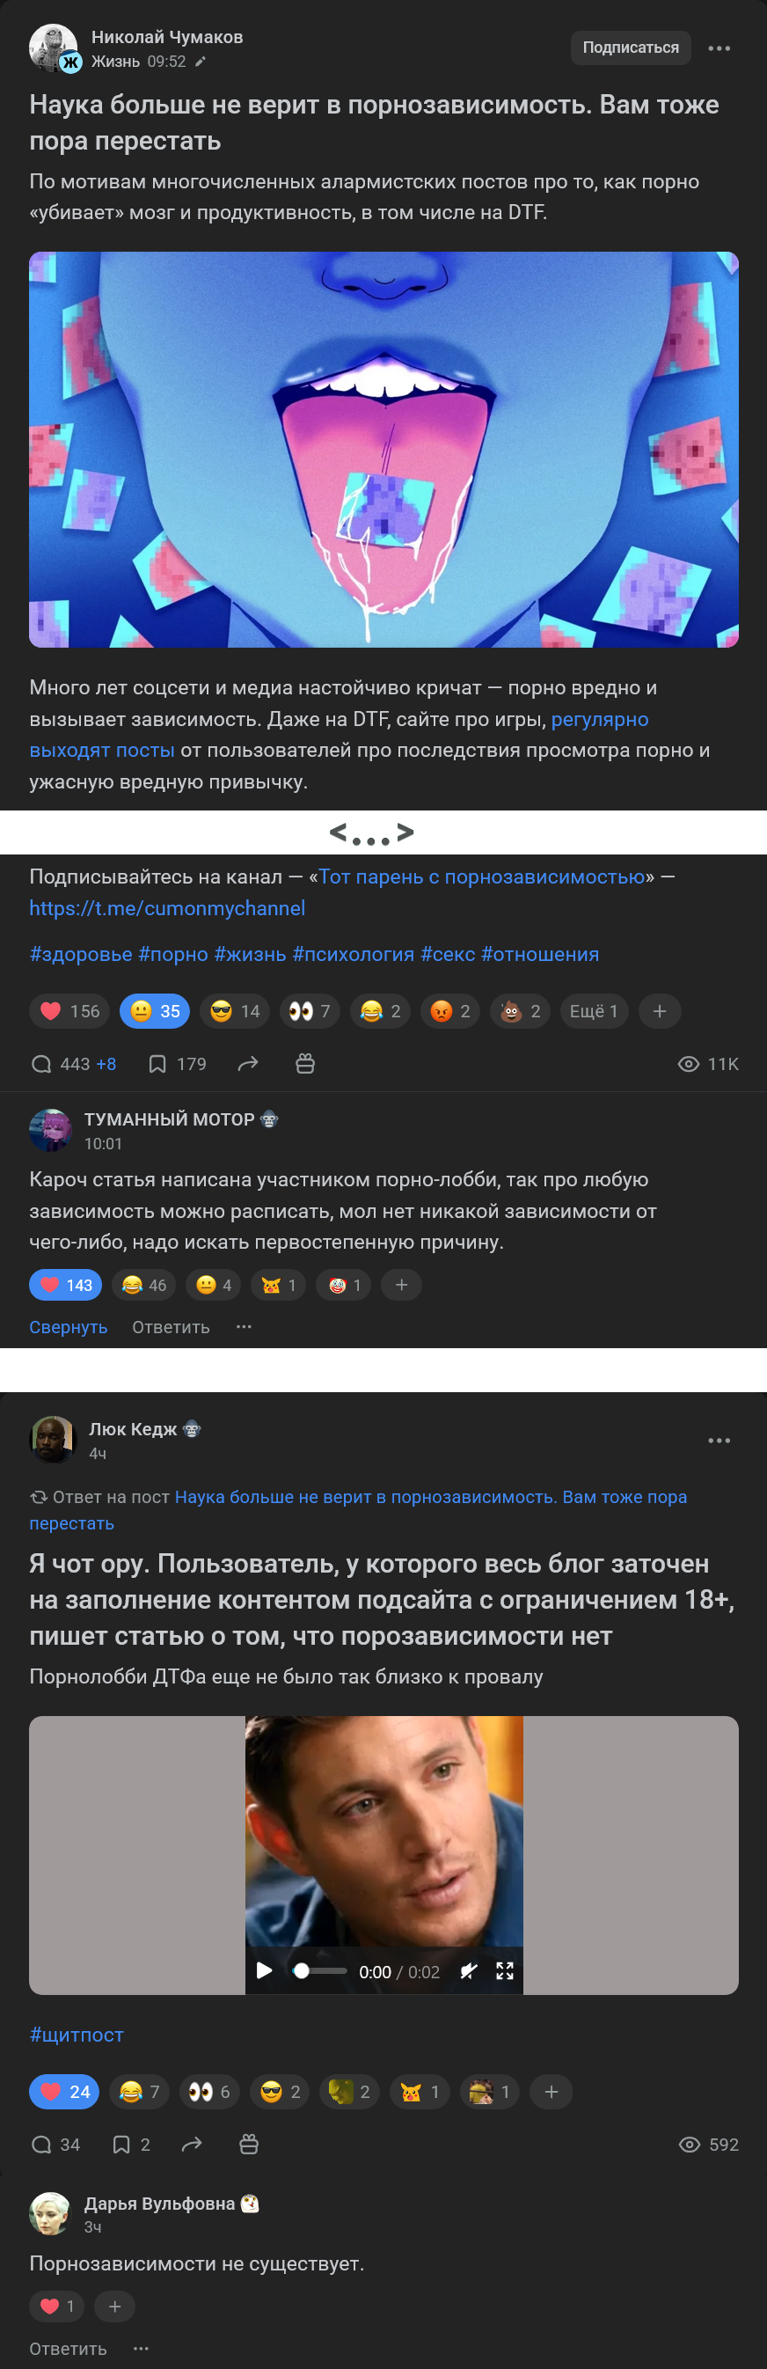Open the three-dots menu of Чумаков's post
Screen dimensions: 767x2369
pyautogui.click(x=720, y=48)
